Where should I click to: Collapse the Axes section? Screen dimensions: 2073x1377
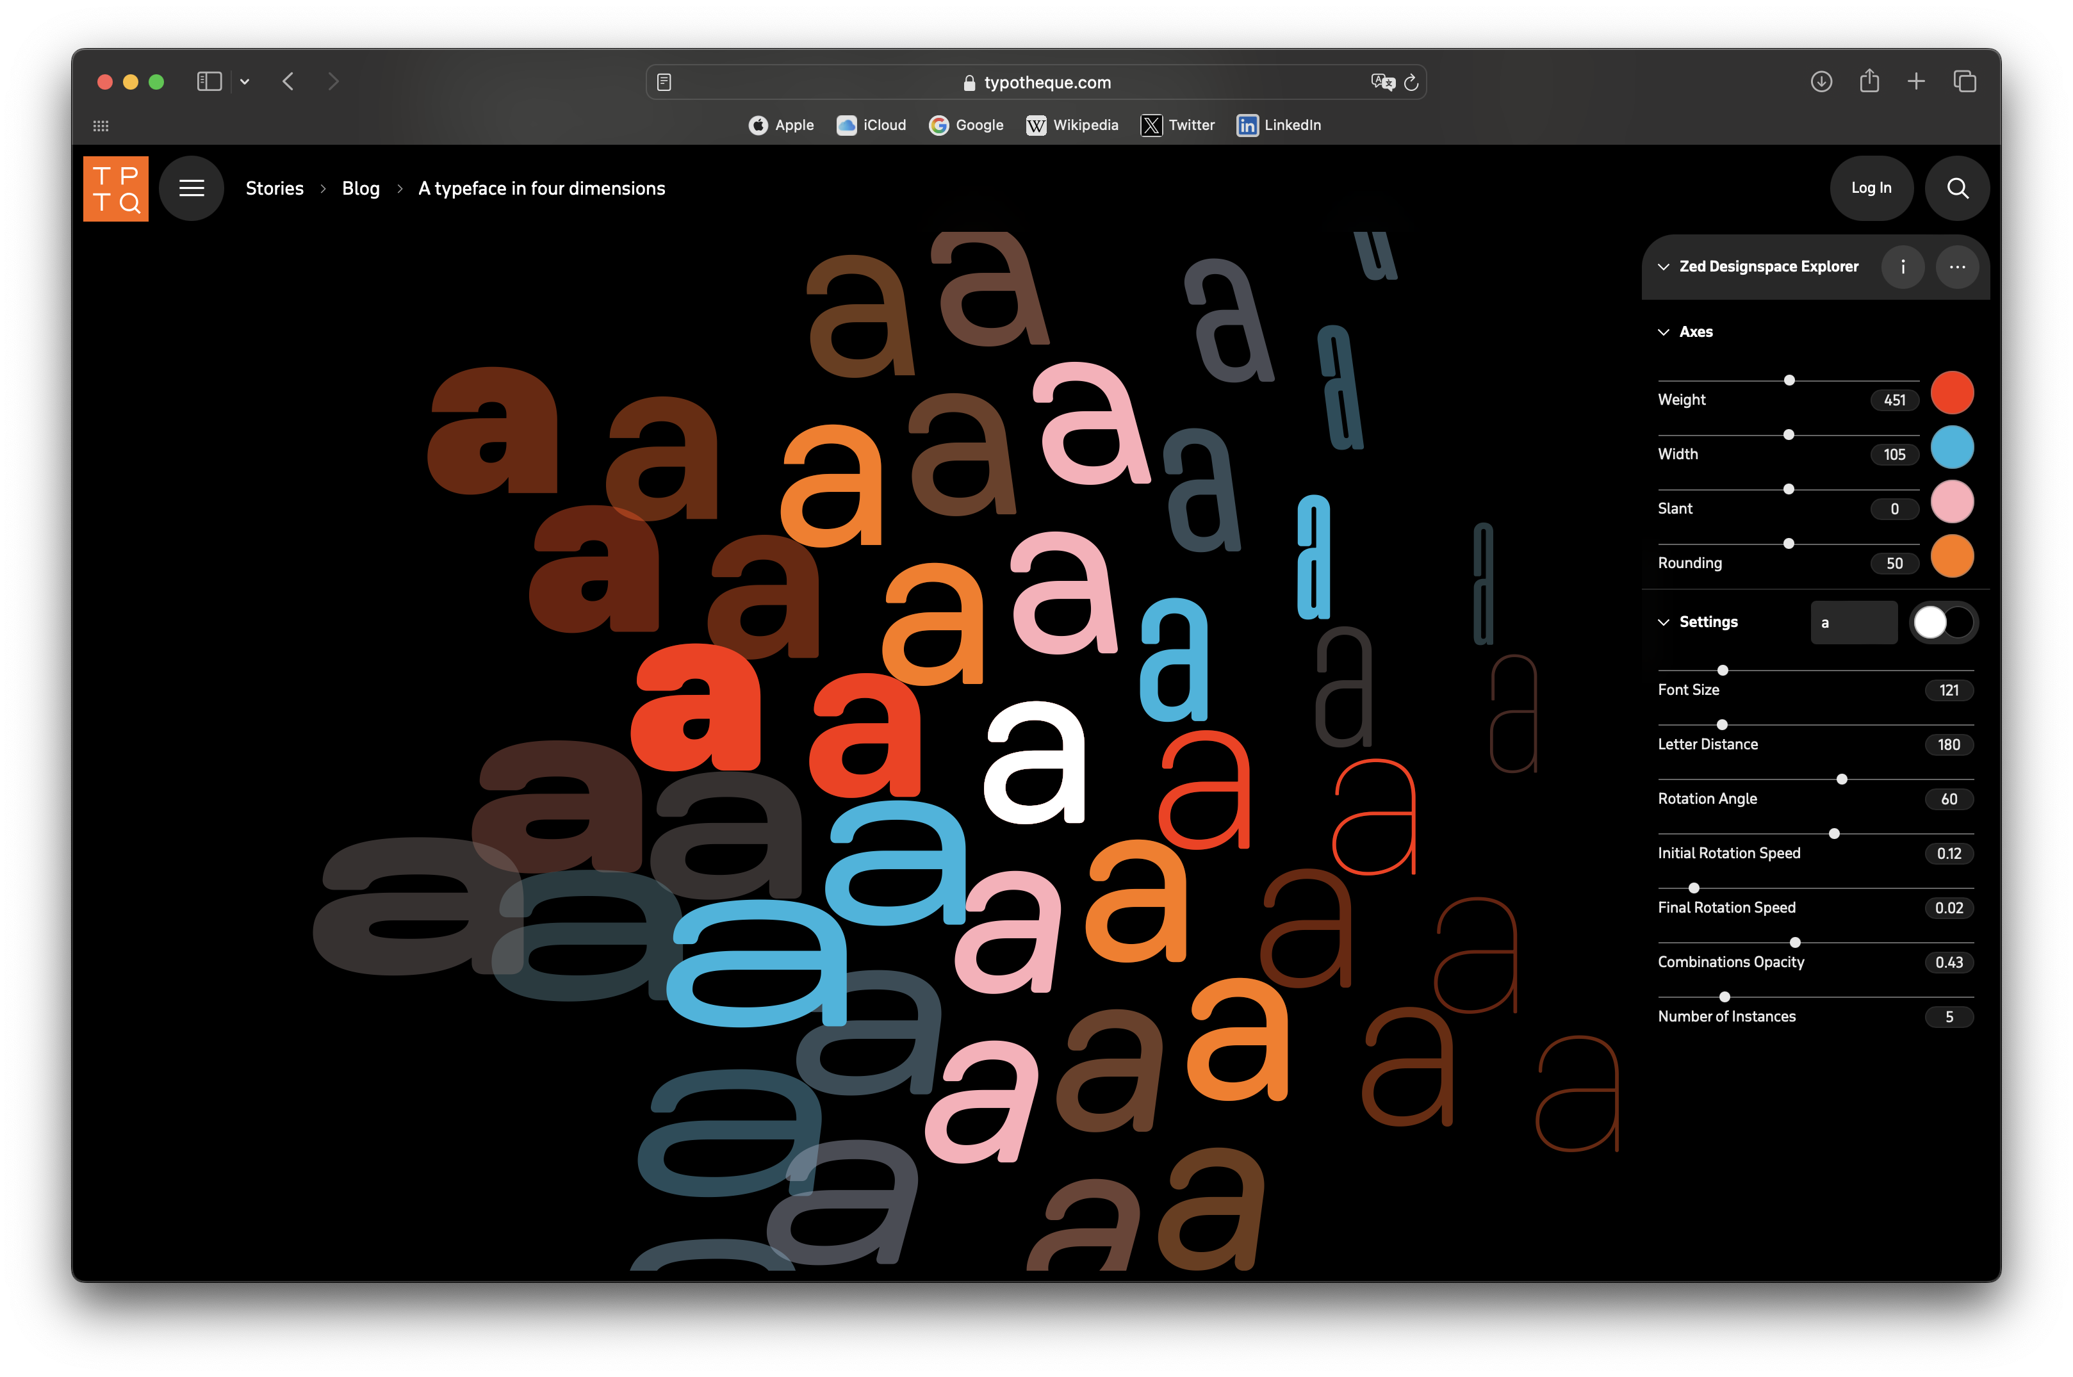(1664, 332)
